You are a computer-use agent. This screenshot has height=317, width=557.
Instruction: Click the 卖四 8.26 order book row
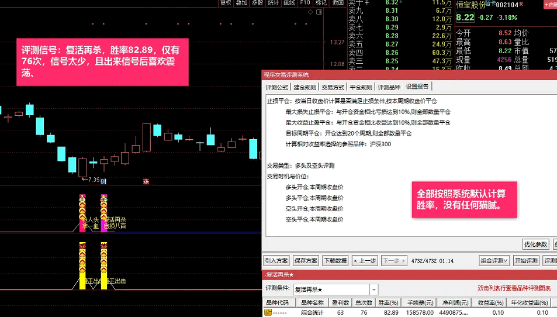(399, 53)
